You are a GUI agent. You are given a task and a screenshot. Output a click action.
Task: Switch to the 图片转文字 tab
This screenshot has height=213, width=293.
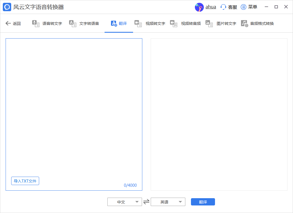226,23
